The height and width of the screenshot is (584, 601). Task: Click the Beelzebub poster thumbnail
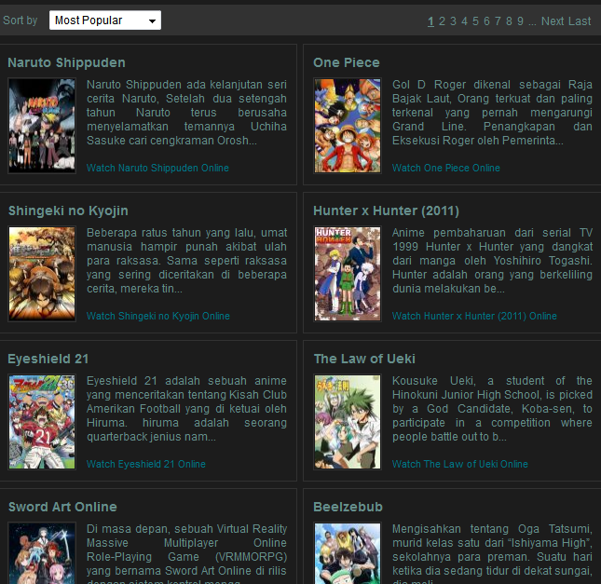coord(348,553)
